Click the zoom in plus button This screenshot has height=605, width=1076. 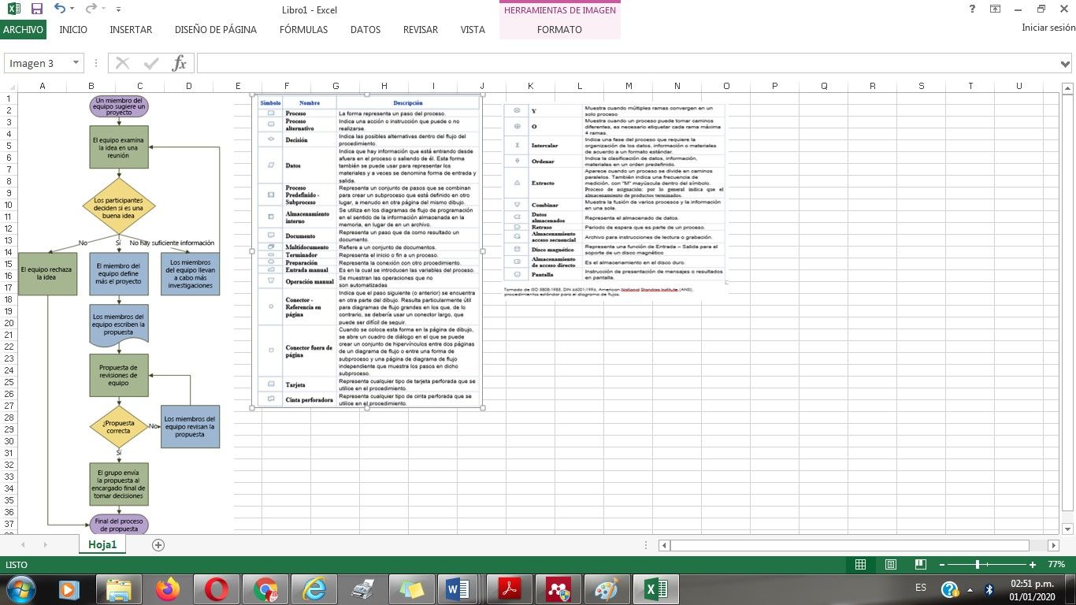click(x=1033, y=565)
